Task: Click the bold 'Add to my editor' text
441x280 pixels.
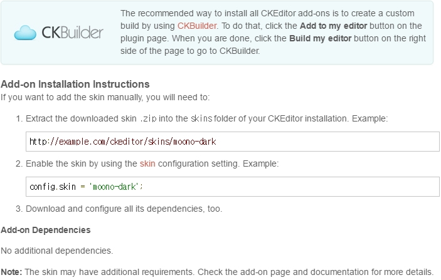Action: coord(333,26)
